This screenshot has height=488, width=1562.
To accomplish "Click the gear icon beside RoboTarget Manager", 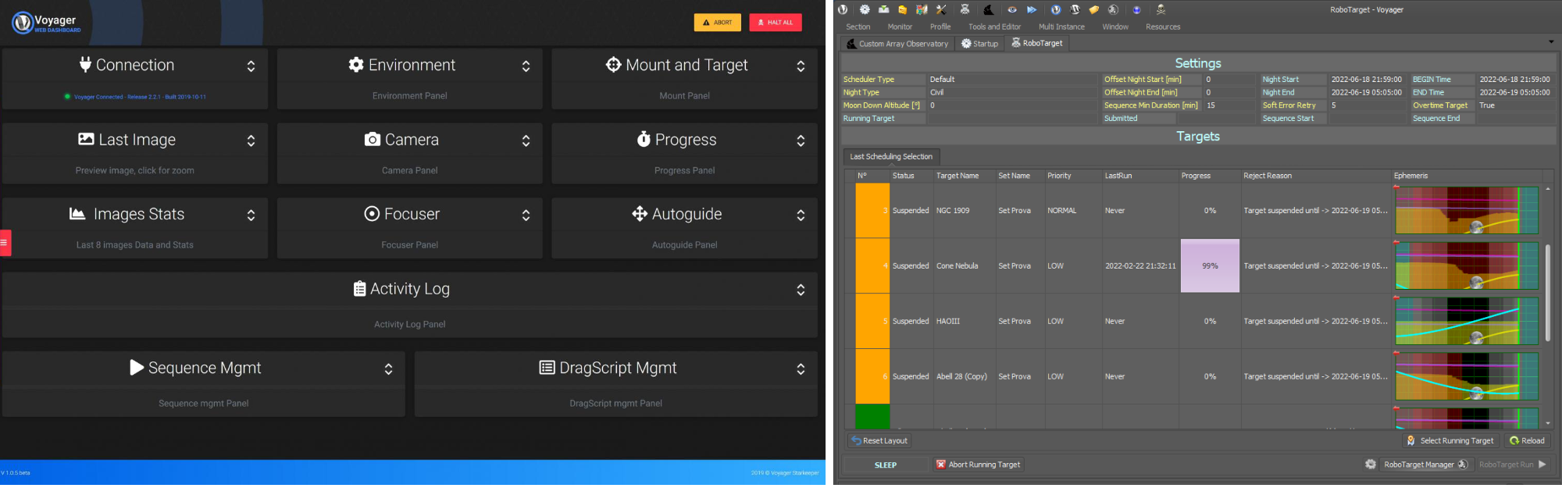I will pyautogui.click(x=1371, y=465).
